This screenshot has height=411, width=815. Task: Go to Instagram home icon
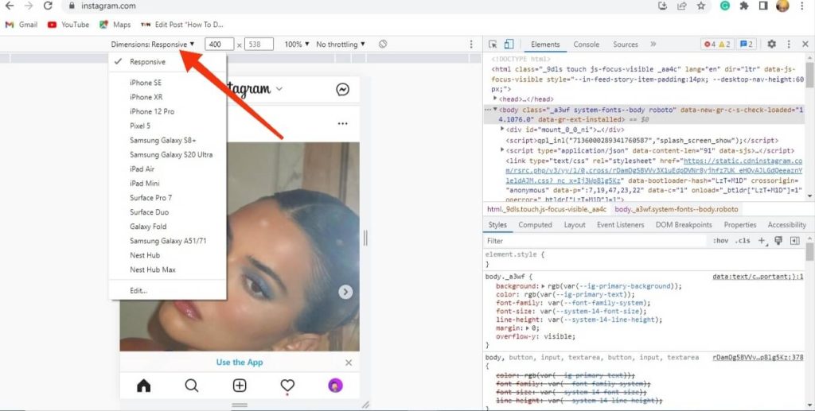pyautogui.click(x=143, y=386)
